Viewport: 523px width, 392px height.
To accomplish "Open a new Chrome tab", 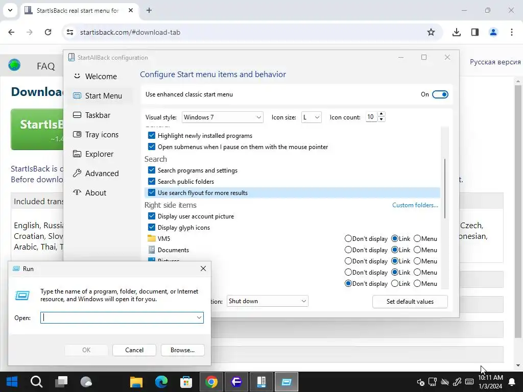I will [149, 10].
